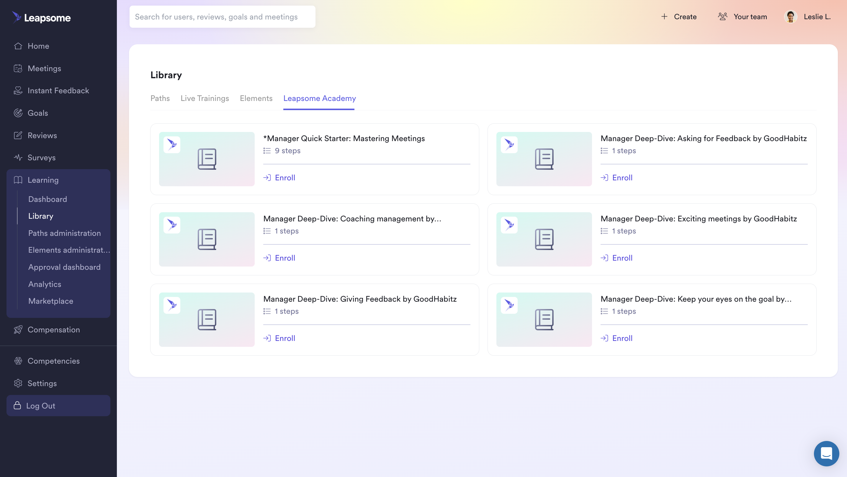This screenshot has width=847, height=477.
Task: Open Learning Analytics
Action: 45,284
